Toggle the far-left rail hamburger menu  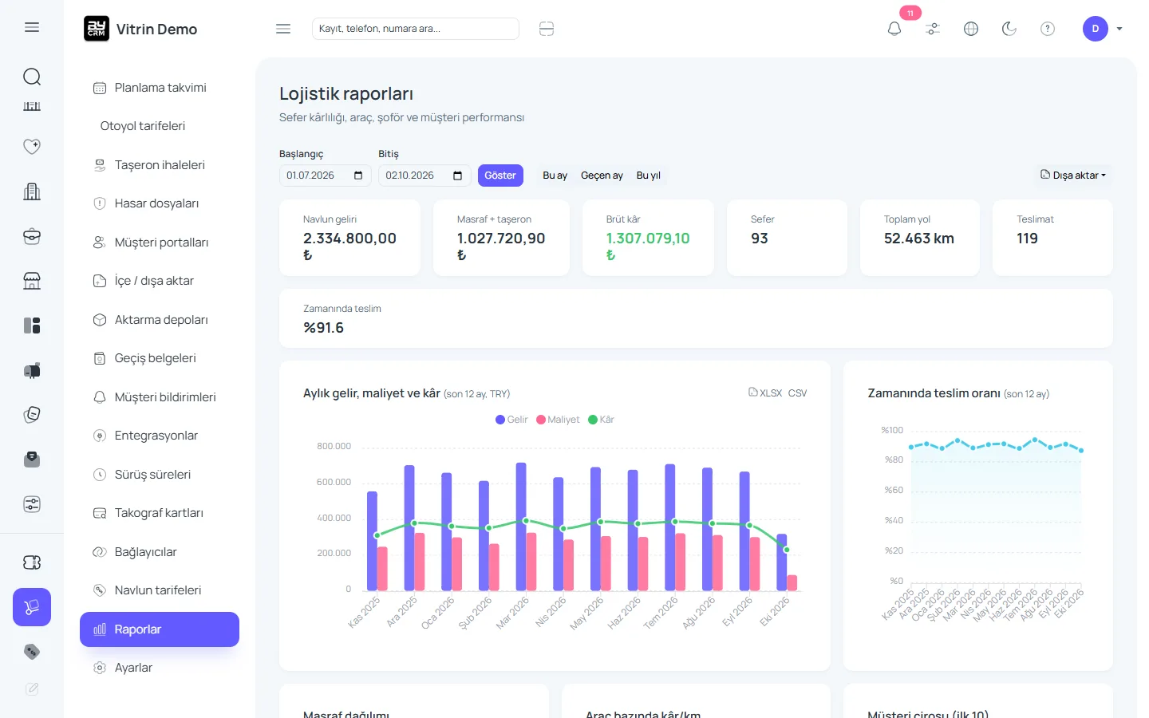point(32,27)
